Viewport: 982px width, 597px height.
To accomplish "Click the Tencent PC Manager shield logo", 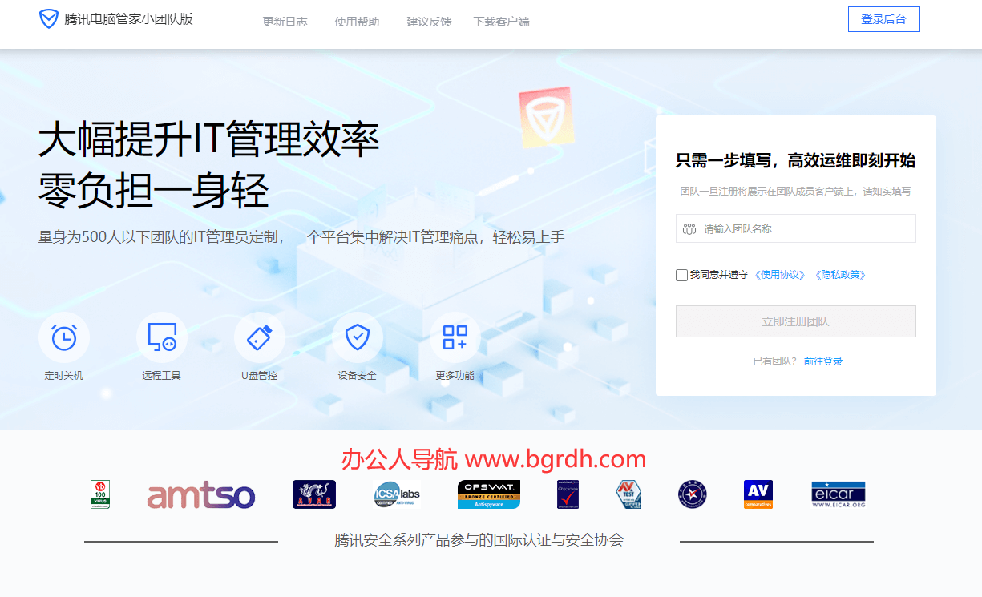I will [x=49, y=19].
